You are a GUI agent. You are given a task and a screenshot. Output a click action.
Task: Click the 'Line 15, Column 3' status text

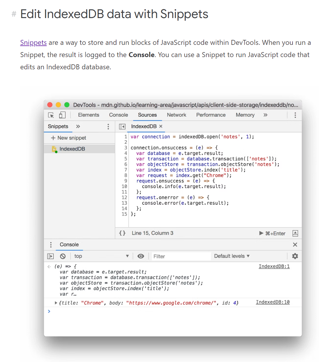(x=153, y=233)
